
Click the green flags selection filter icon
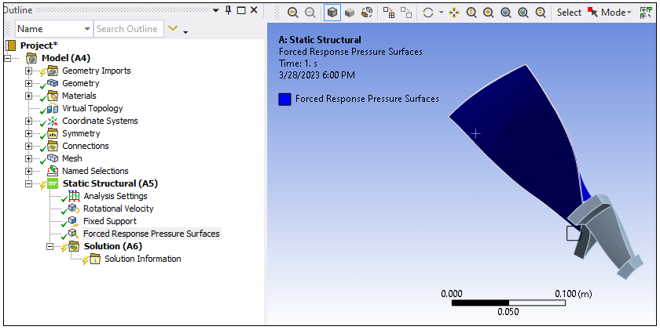click(645, 13)
